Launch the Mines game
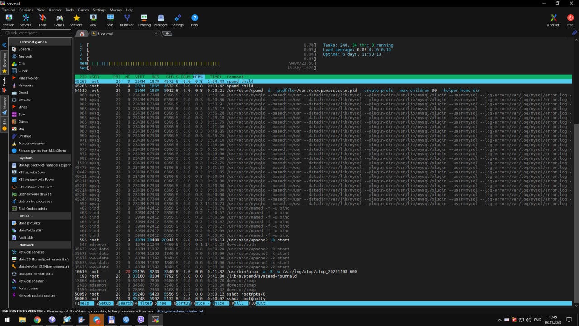579x326 pixels. (23, 107)
